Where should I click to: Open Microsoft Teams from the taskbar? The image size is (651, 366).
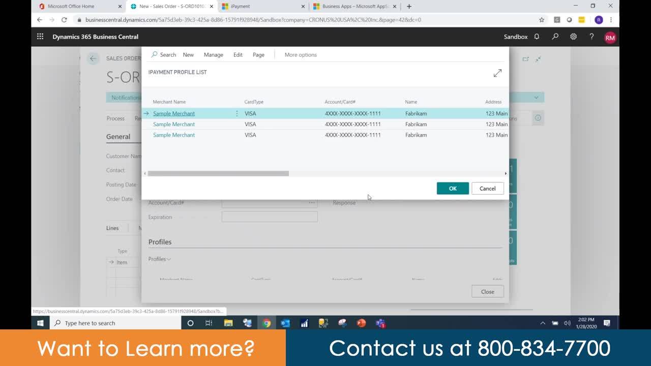(x=380, y=323)
